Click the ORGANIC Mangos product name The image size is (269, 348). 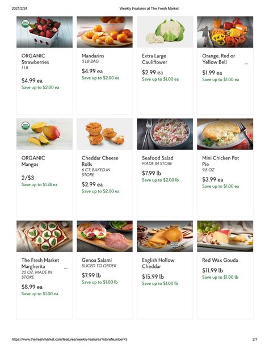click(33, 161)
